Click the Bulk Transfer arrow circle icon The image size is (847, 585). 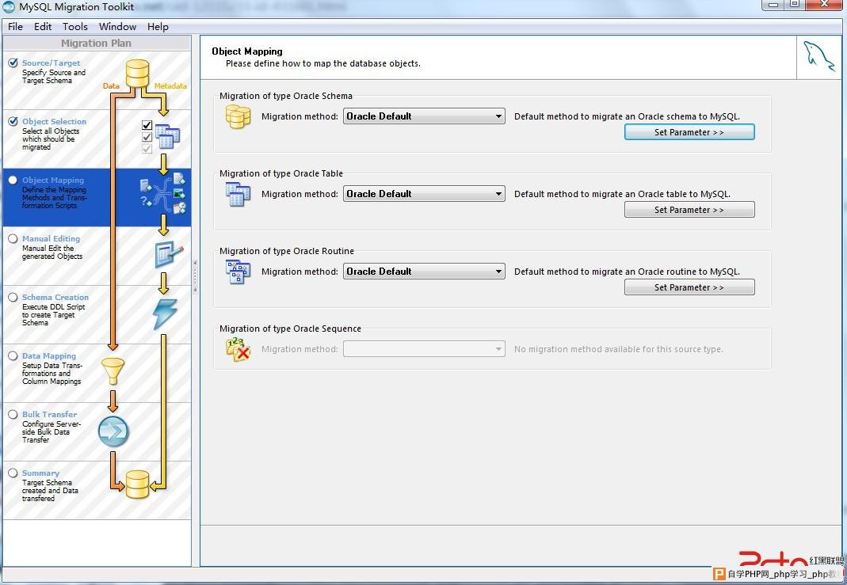coord(113,431)
